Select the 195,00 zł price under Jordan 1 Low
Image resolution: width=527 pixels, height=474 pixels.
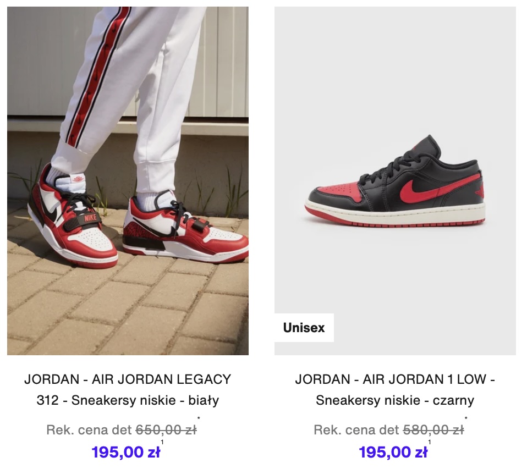click(393, 452)
